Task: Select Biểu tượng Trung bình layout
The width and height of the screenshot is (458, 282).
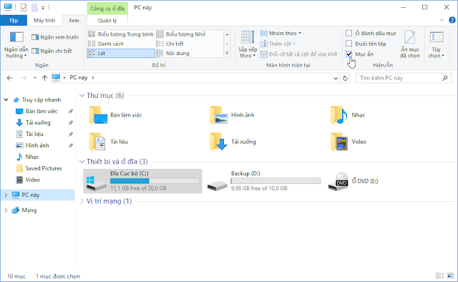Action: pyautogui.click(x=121, y=34)
